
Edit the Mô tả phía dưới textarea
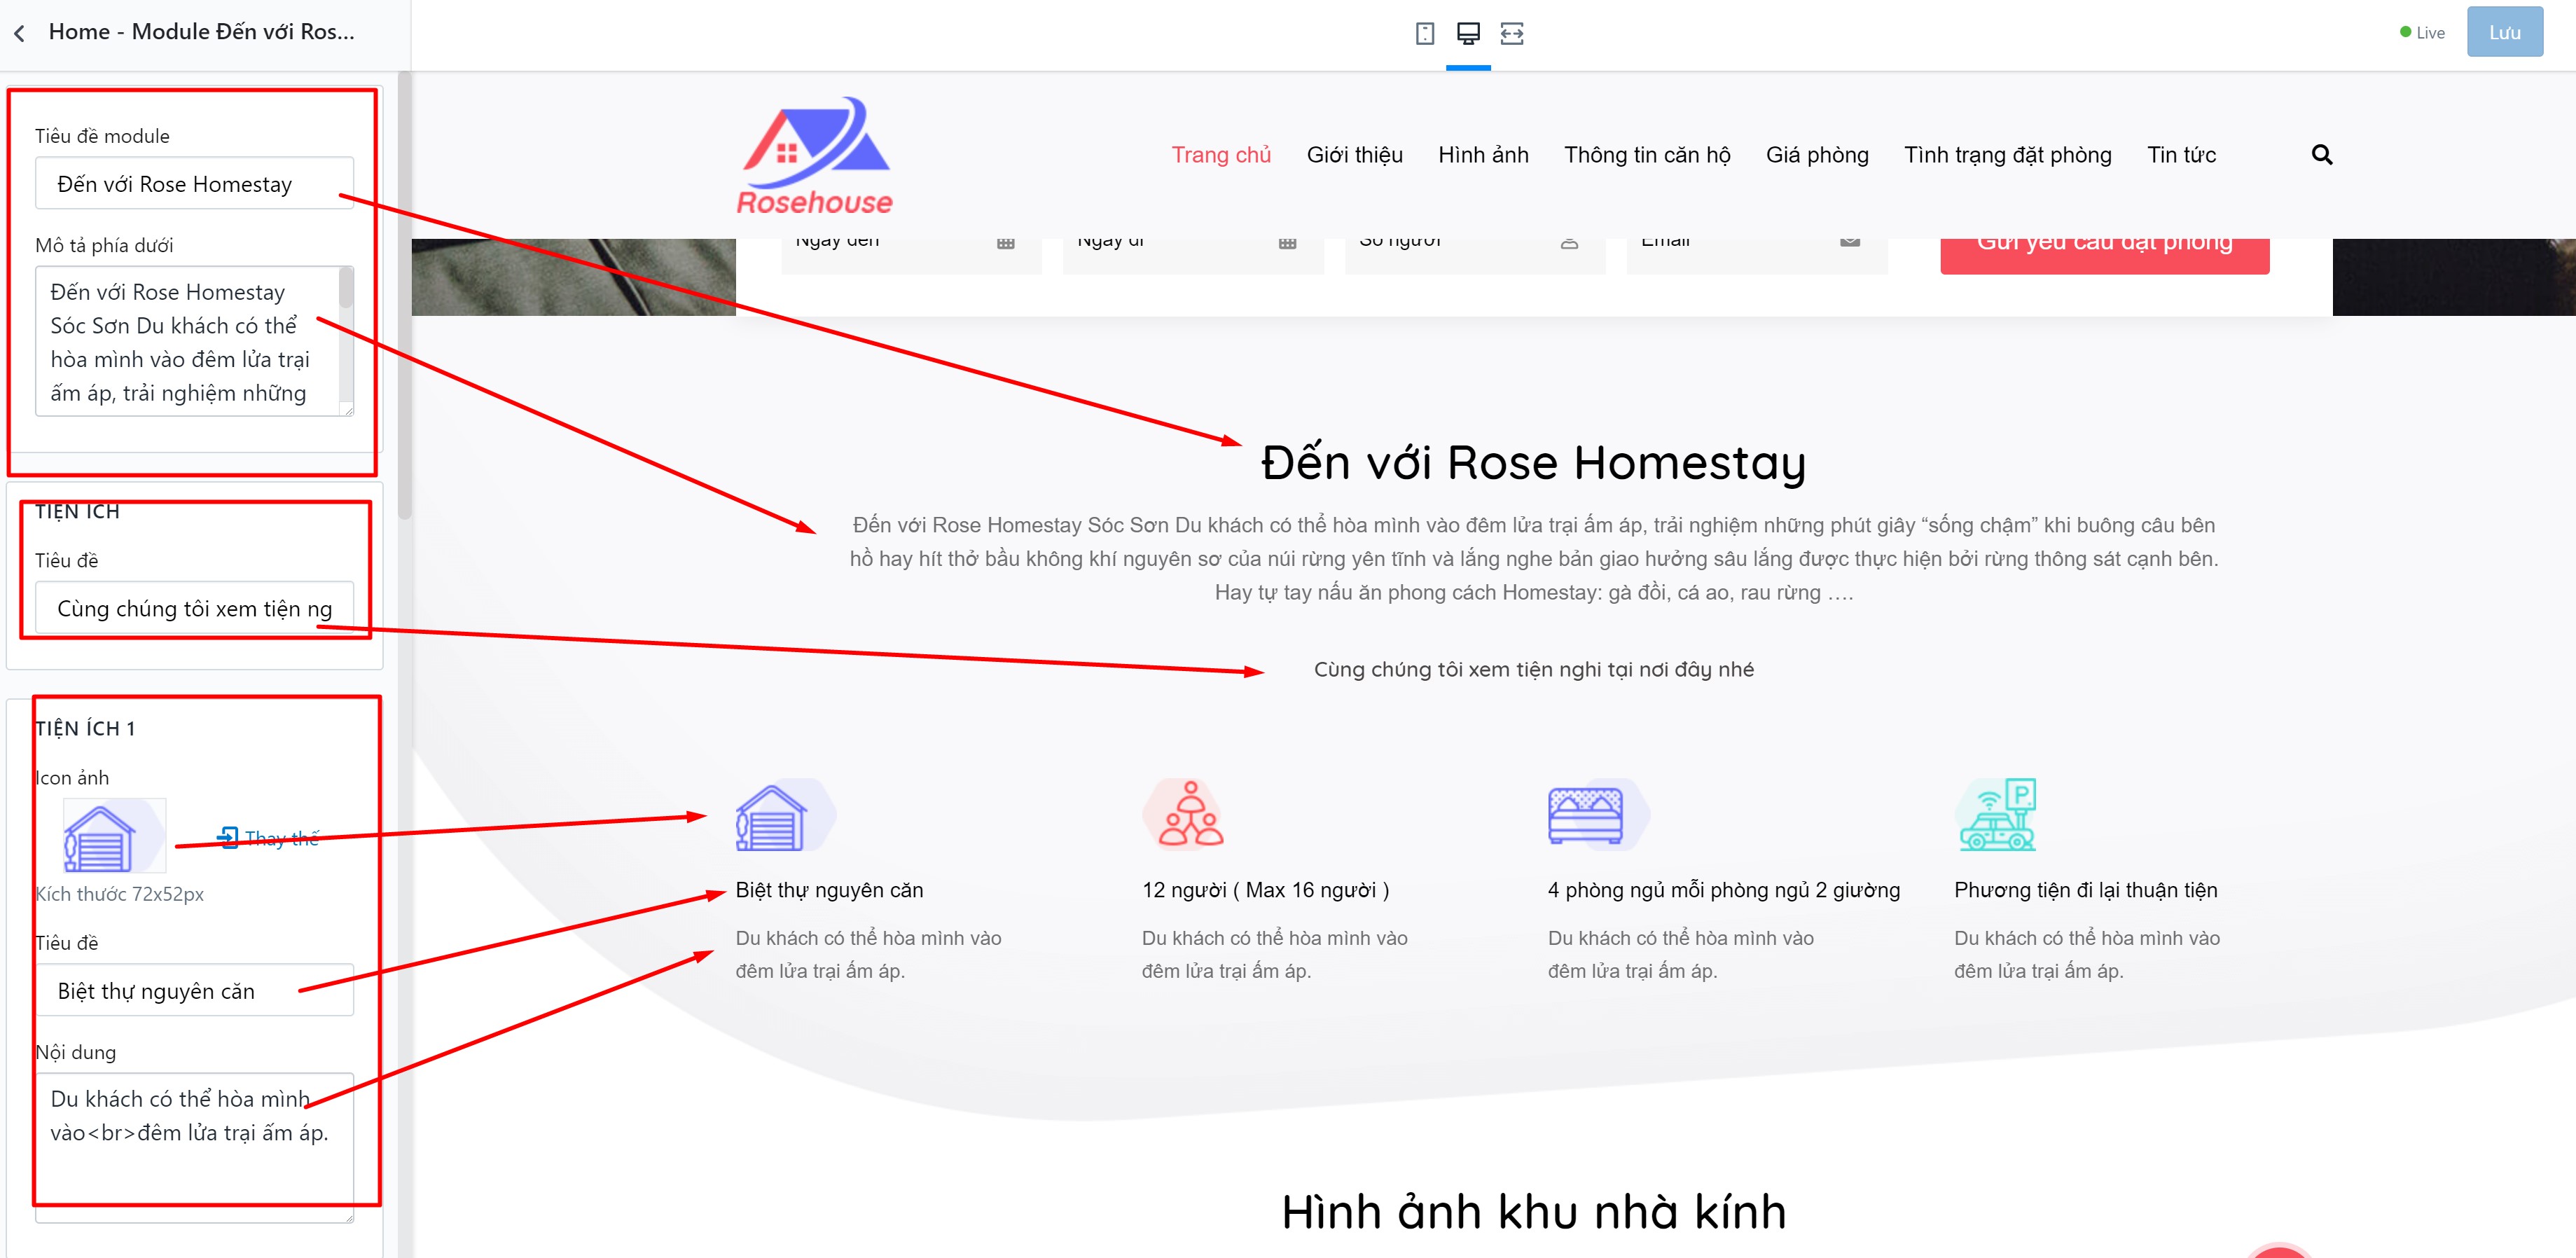194,341
